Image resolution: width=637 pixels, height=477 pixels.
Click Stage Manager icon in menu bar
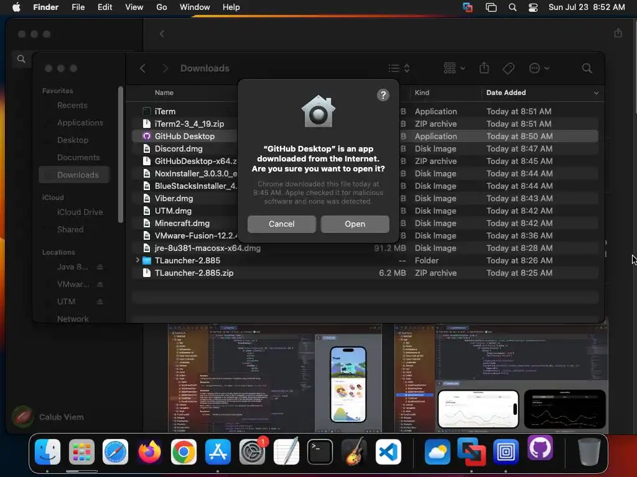pos(491,7)
